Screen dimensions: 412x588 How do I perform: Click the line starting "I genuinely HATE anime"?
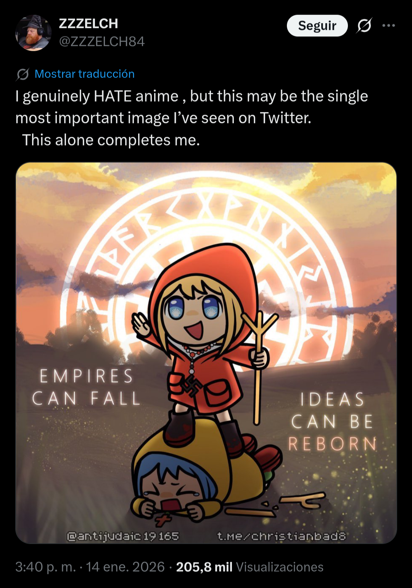[192, 96]
